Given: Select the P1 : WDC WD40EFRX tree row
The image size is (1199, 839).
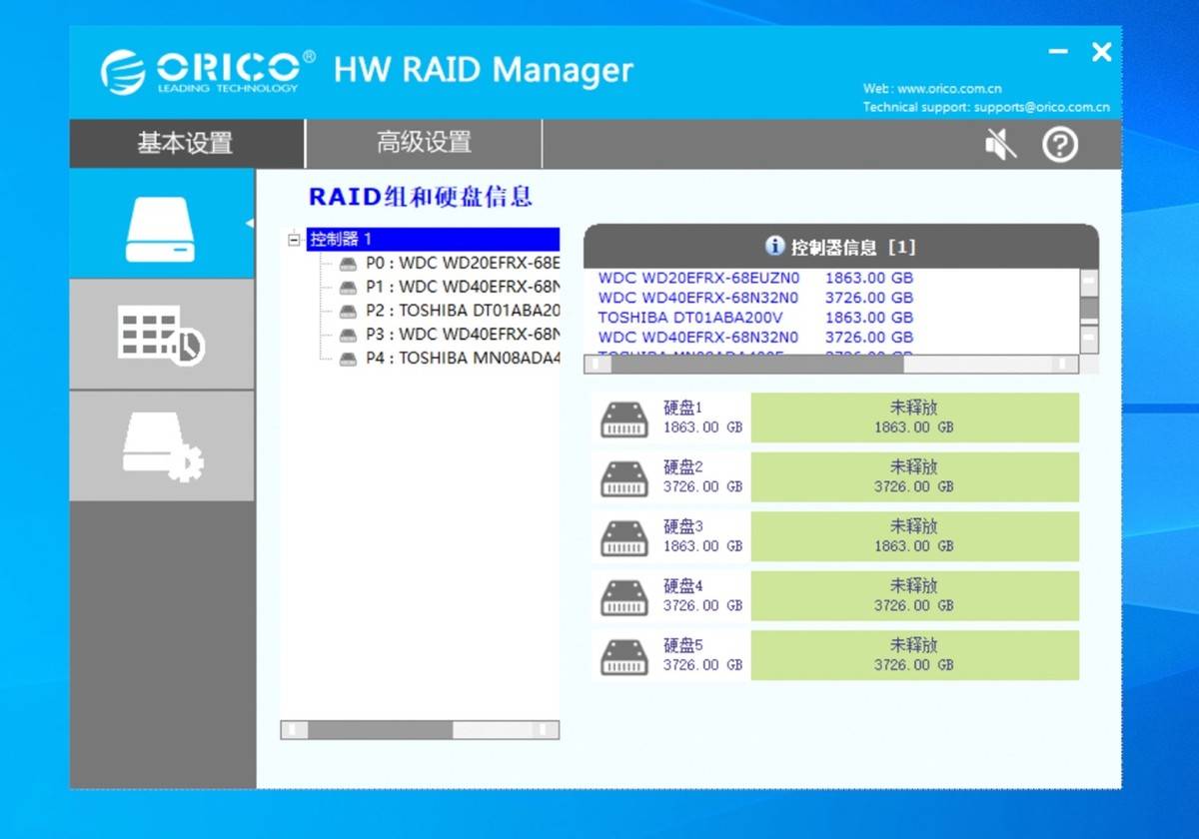Looking at the screenshot, I should (x=463, y=288).
